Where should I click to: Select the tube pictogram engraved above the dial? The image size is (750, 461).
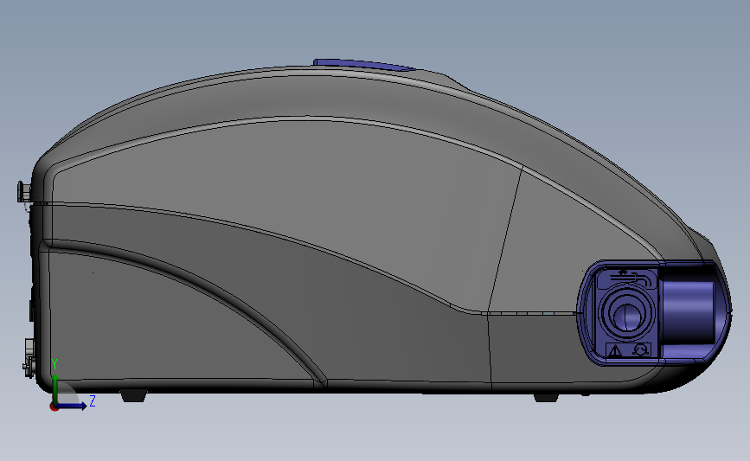click(630, 277)
